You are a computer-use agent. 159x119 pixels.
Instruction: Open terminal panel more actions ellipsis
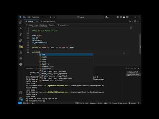(132, 68)
